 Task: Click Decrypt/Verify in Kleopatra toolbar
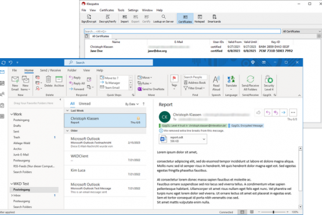[107, 19]
